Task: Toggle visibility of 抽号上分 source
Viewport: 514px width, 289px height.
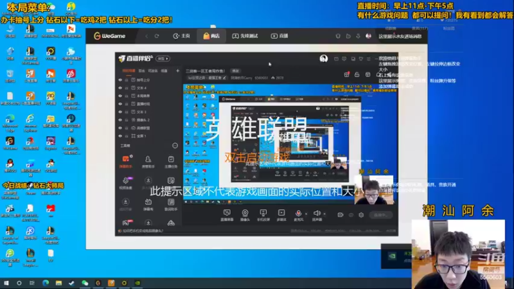Action: [120, 80]
